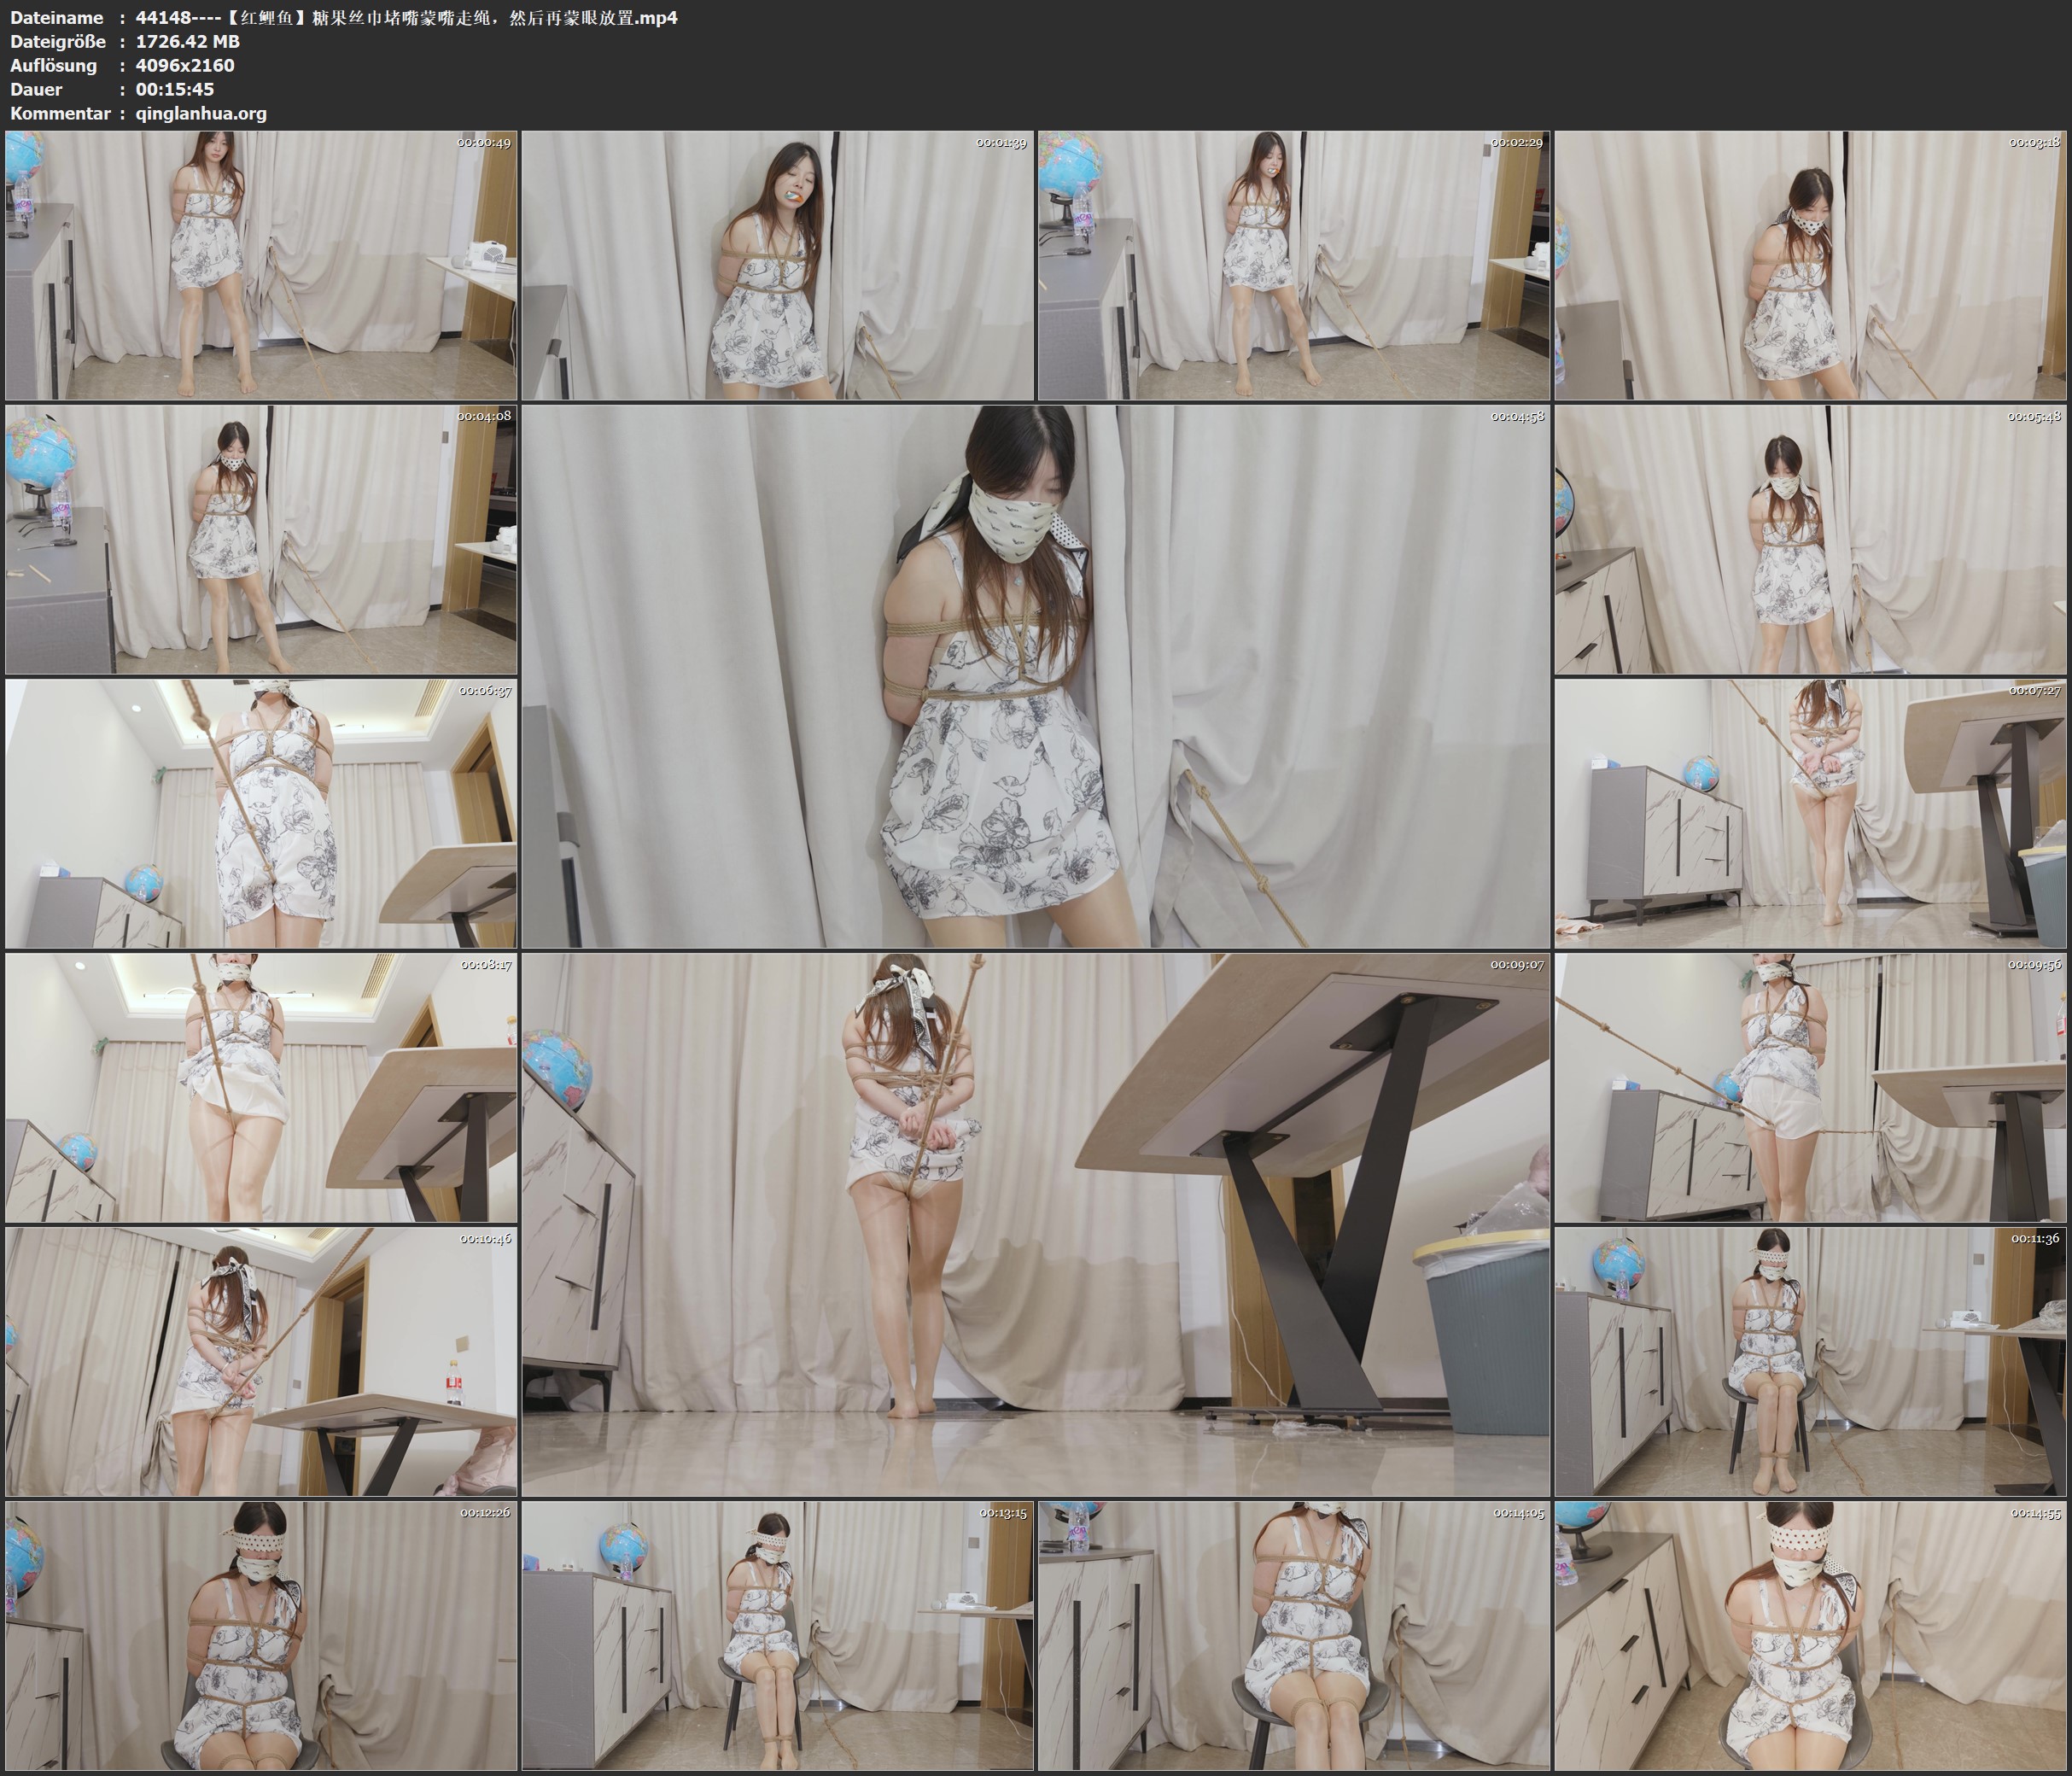2072x1776 pixels.
Task: Open the thumbnail labeled 00:11:36
Action: tap(1811, 1362)
